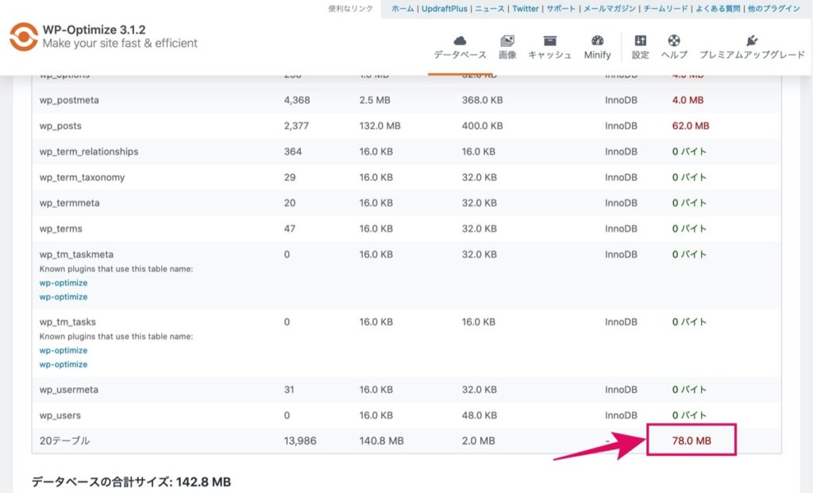The image size is (813, 493).
Task: Click the 78.0 MB total overhead cell
Action: click(692, 441)
